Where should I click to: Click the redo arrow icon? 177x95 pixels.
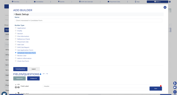pos(47,74)
